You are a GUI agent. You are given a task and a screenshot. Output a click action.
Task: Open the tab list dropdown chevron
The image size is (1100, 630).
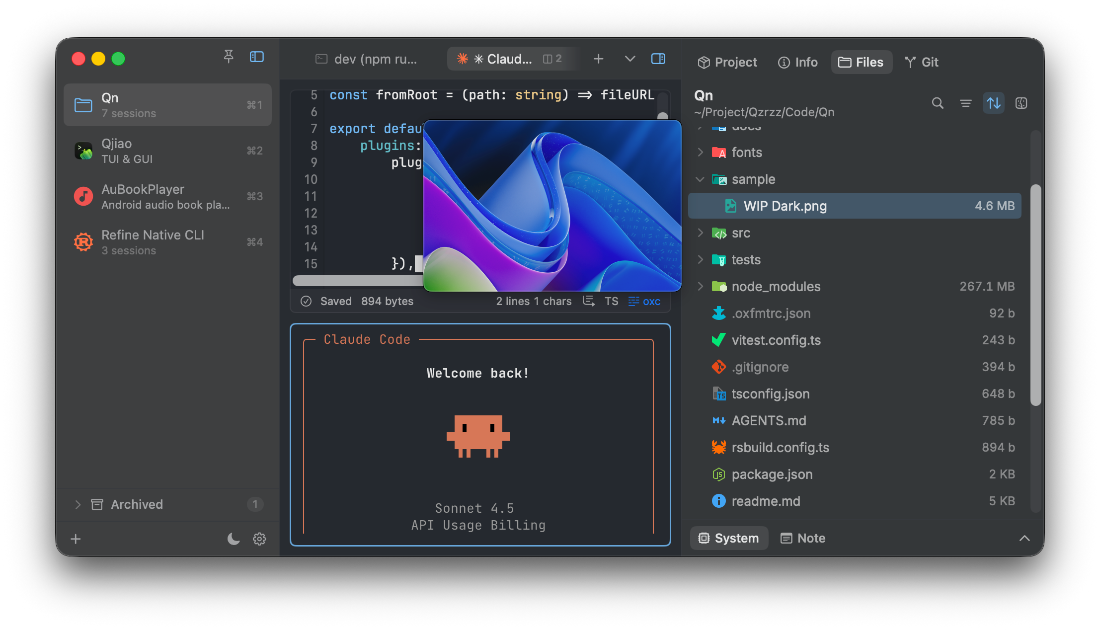coord(629,59)
